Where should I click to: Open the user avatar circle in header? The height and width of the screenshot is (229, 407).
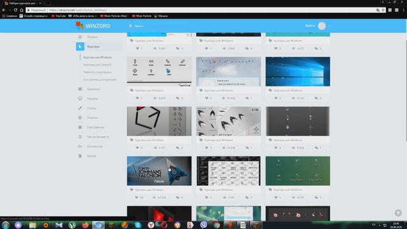click(x=322, y=25)
